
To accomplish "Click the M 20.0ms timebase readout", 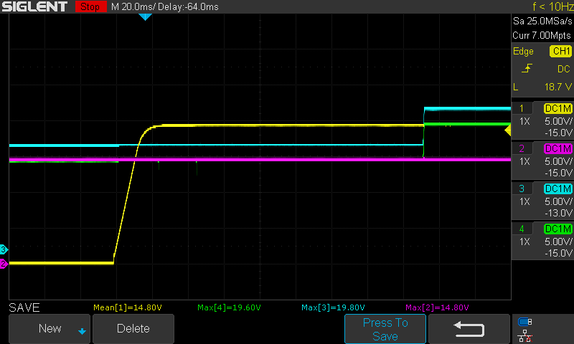I will 133,6.
